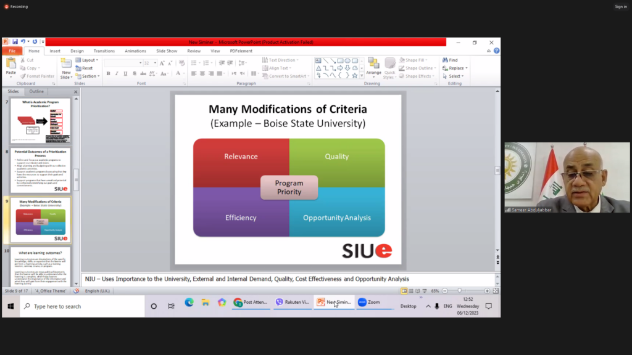This screenshot has height=355, width=632.
Task: Toggle italic formatting
Action: 117,74
